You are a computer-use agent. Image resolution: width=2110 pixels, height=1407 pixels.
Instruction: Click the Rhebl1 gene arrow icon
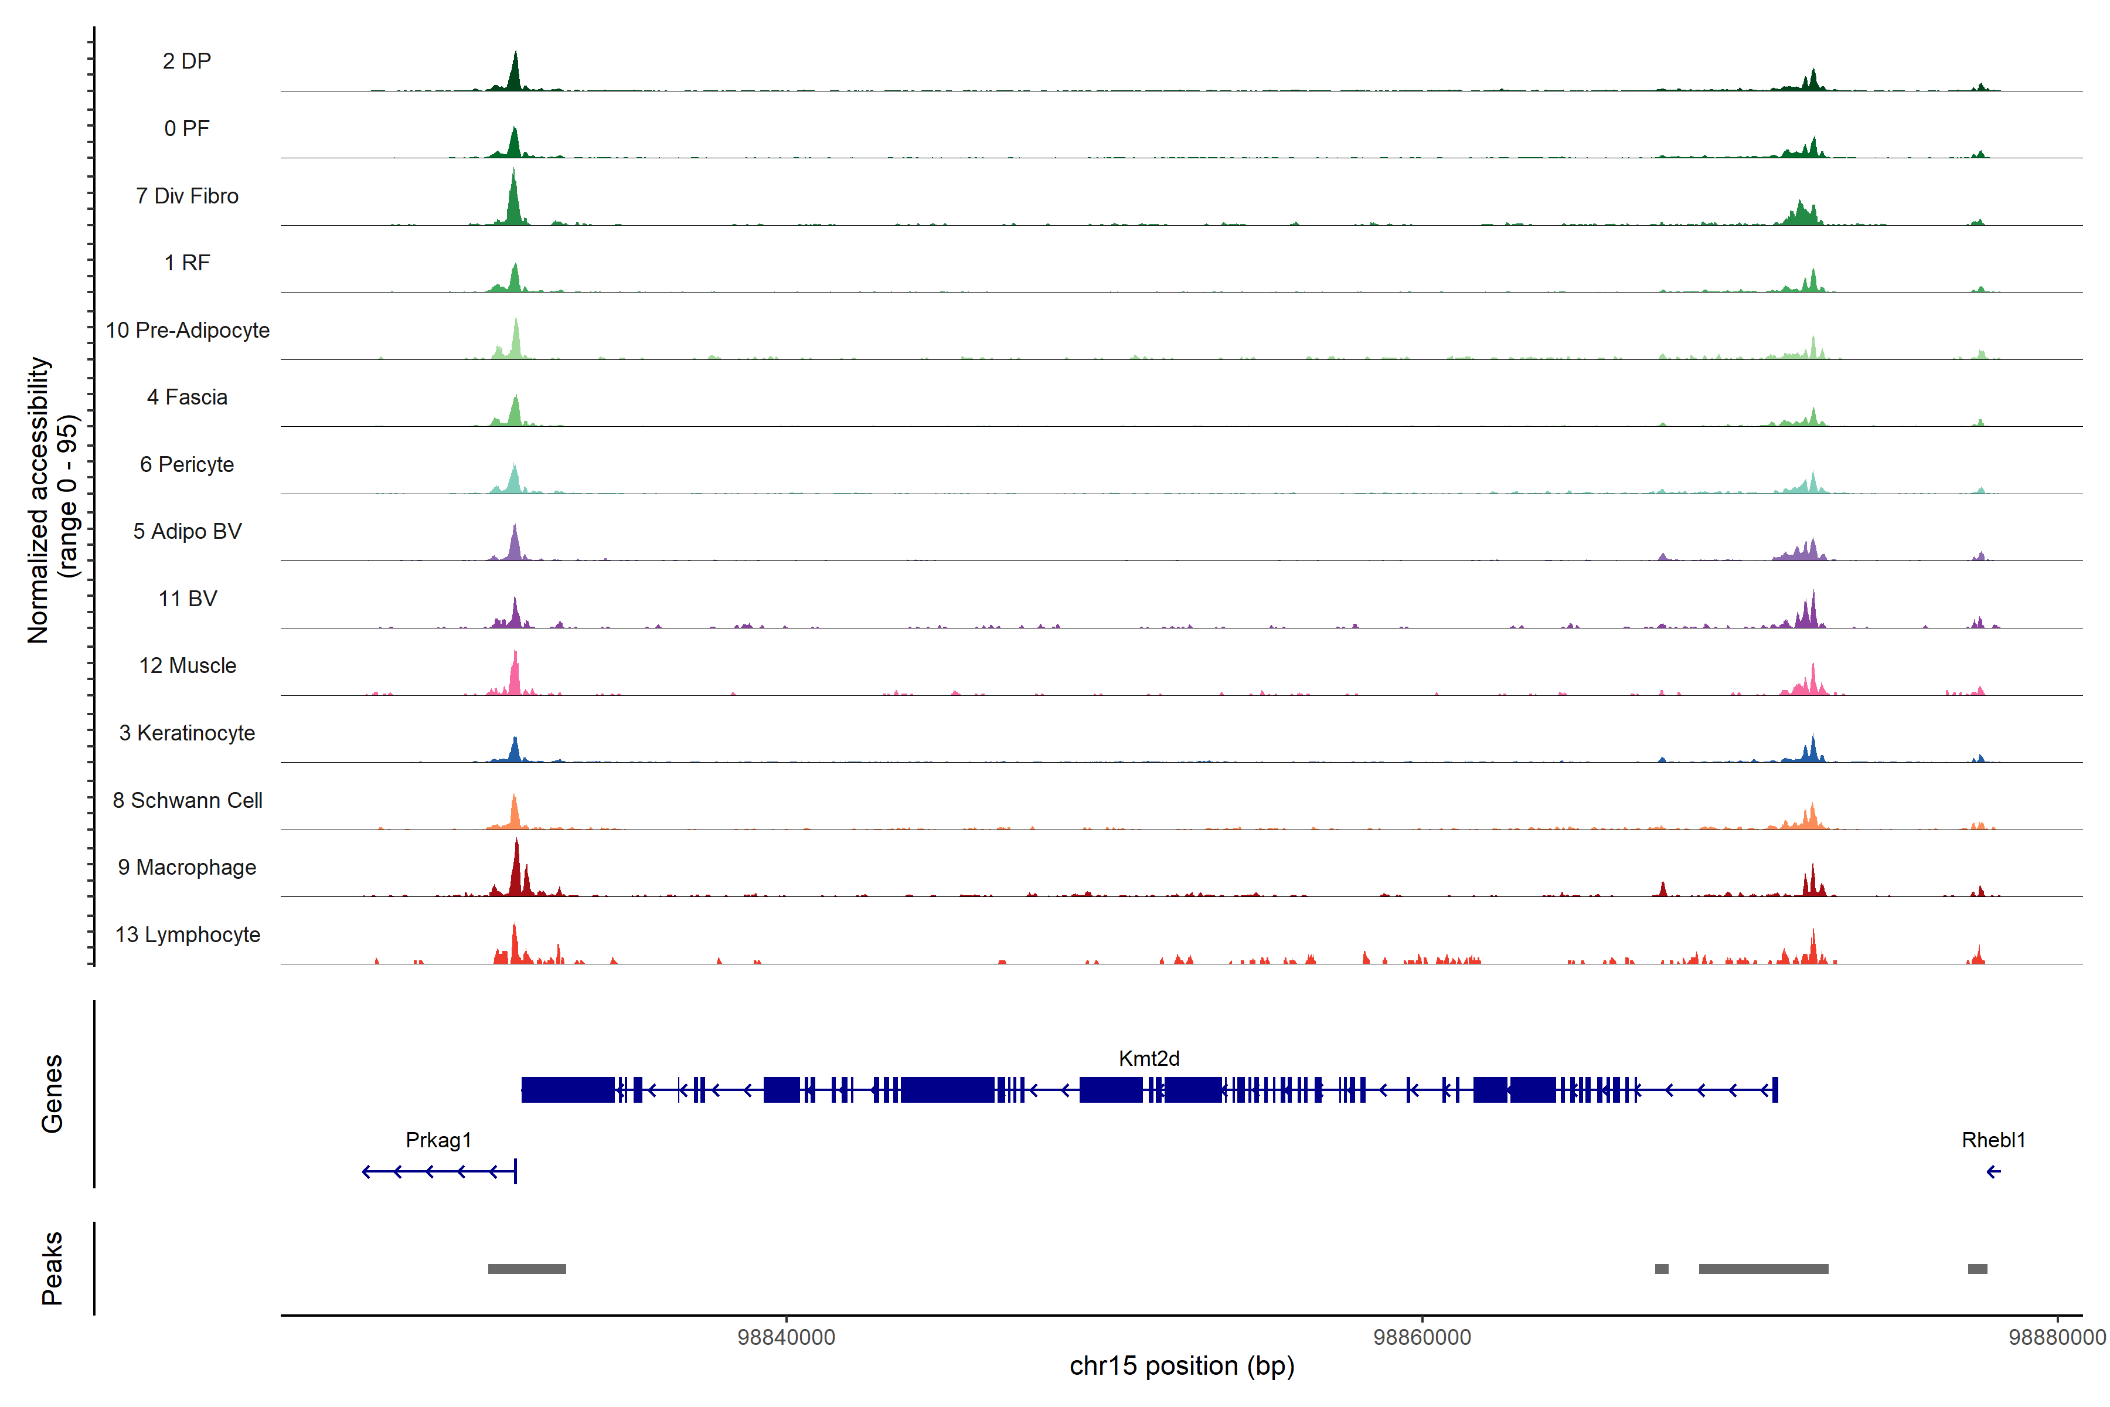tap(1993, 1172)
